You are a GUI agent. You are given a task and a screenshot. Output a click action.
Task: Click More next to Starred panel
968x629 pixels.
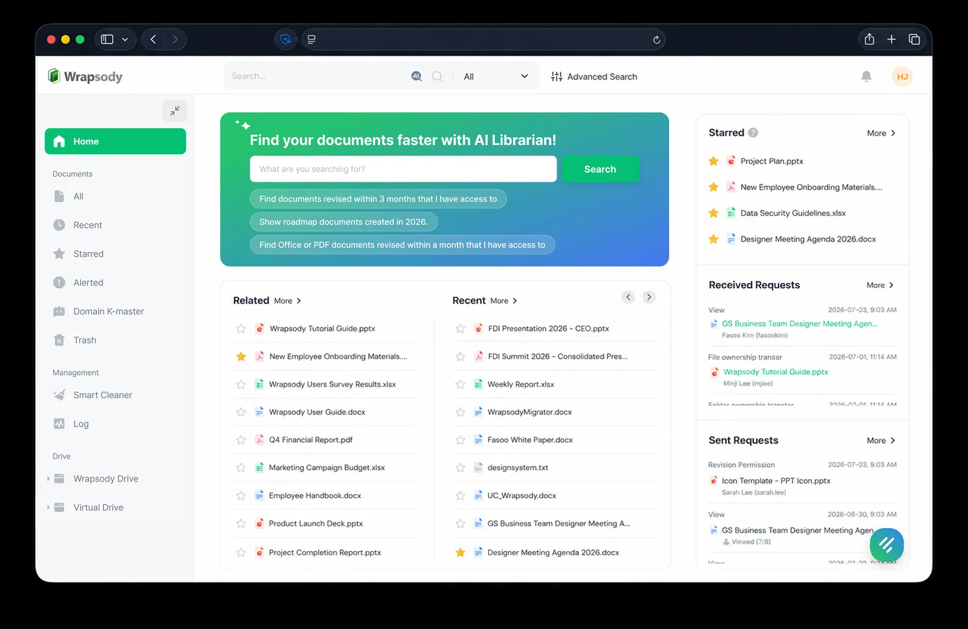point(881,133)
